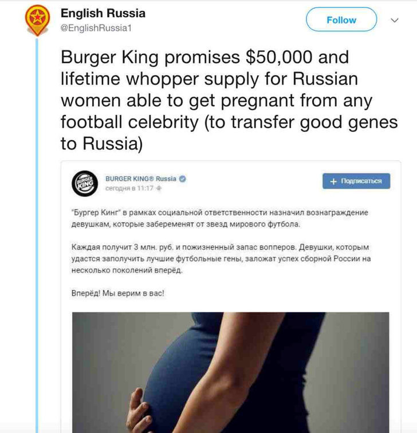The image size is (417, 433).
Task: Expand the tweet options chevron
Action: (x=394, y=20)
